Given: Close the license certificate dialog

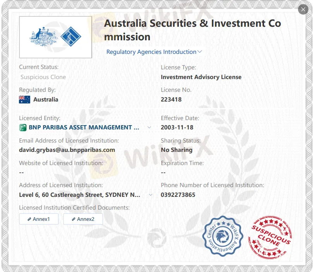Looking at the screenshot, I should [303, 9].
